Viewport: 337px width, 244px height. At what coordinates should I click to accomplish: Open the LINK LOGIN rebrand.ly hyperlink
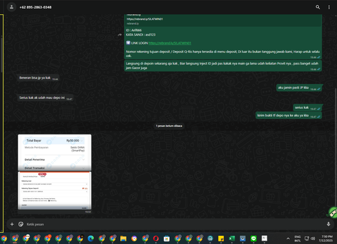pyautogui.click(x=170, y=43)
